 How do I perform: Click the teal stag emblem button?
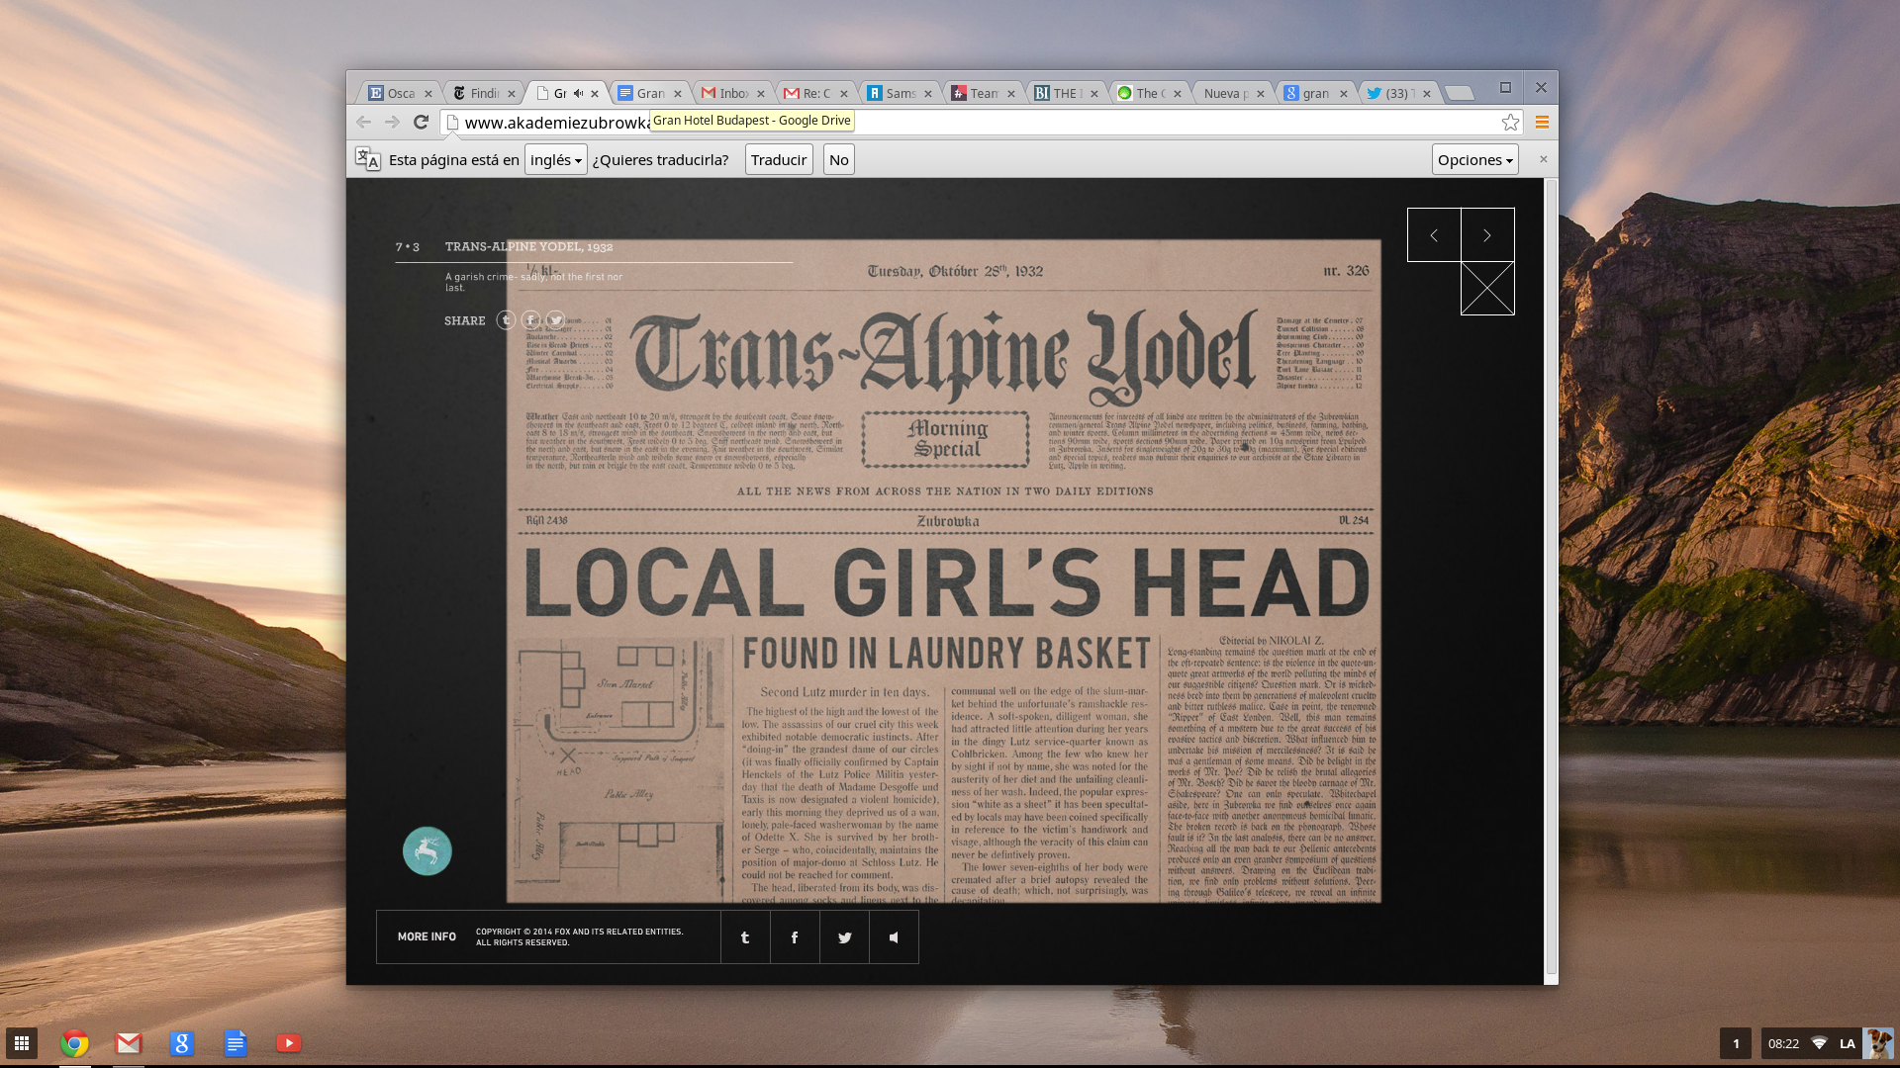pyautogui.click(x=427, y=850)
